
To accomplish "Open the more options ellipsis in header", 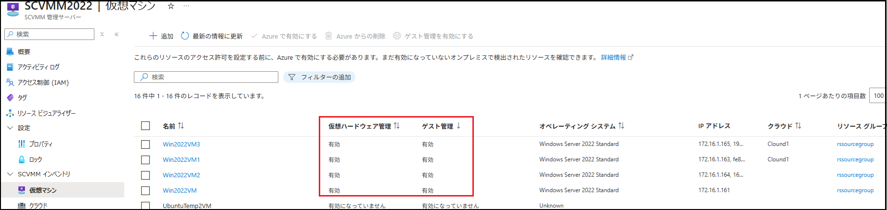I will [x=186, y=6].
